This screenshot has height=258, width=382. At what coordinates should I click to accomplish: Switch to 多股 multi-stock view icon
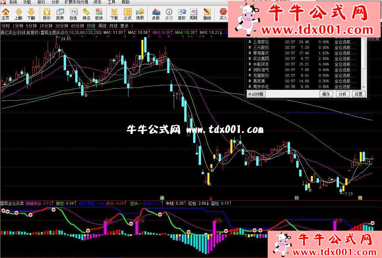pos(156,14)
